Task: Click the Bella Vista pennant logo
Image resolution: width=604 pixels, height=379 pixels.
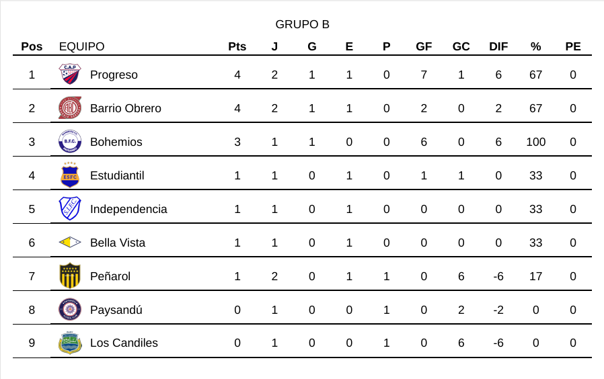Action: pos(70,243)
